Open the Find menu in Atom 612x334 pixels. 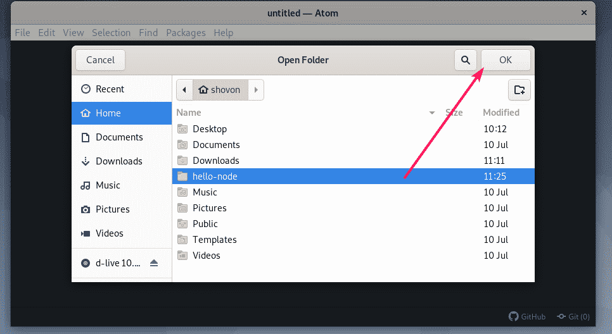click(x=148, y=33)
